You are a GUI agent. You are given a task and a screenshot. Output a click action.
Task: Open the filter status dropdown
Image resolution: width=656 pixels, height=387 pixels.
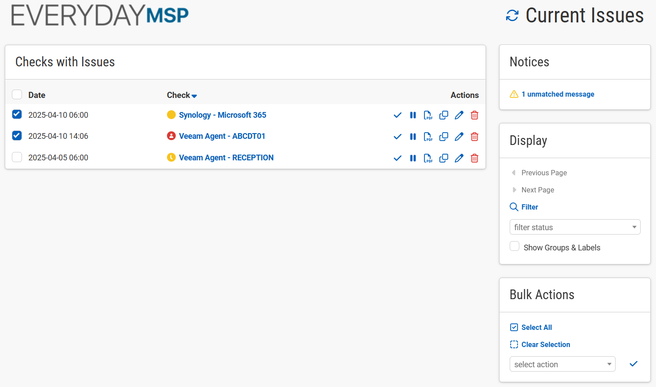click(574, 227)
